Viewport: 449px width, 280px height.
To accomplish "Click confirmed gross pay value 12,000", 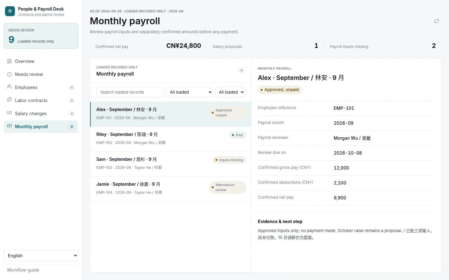I will click(341, 168).
